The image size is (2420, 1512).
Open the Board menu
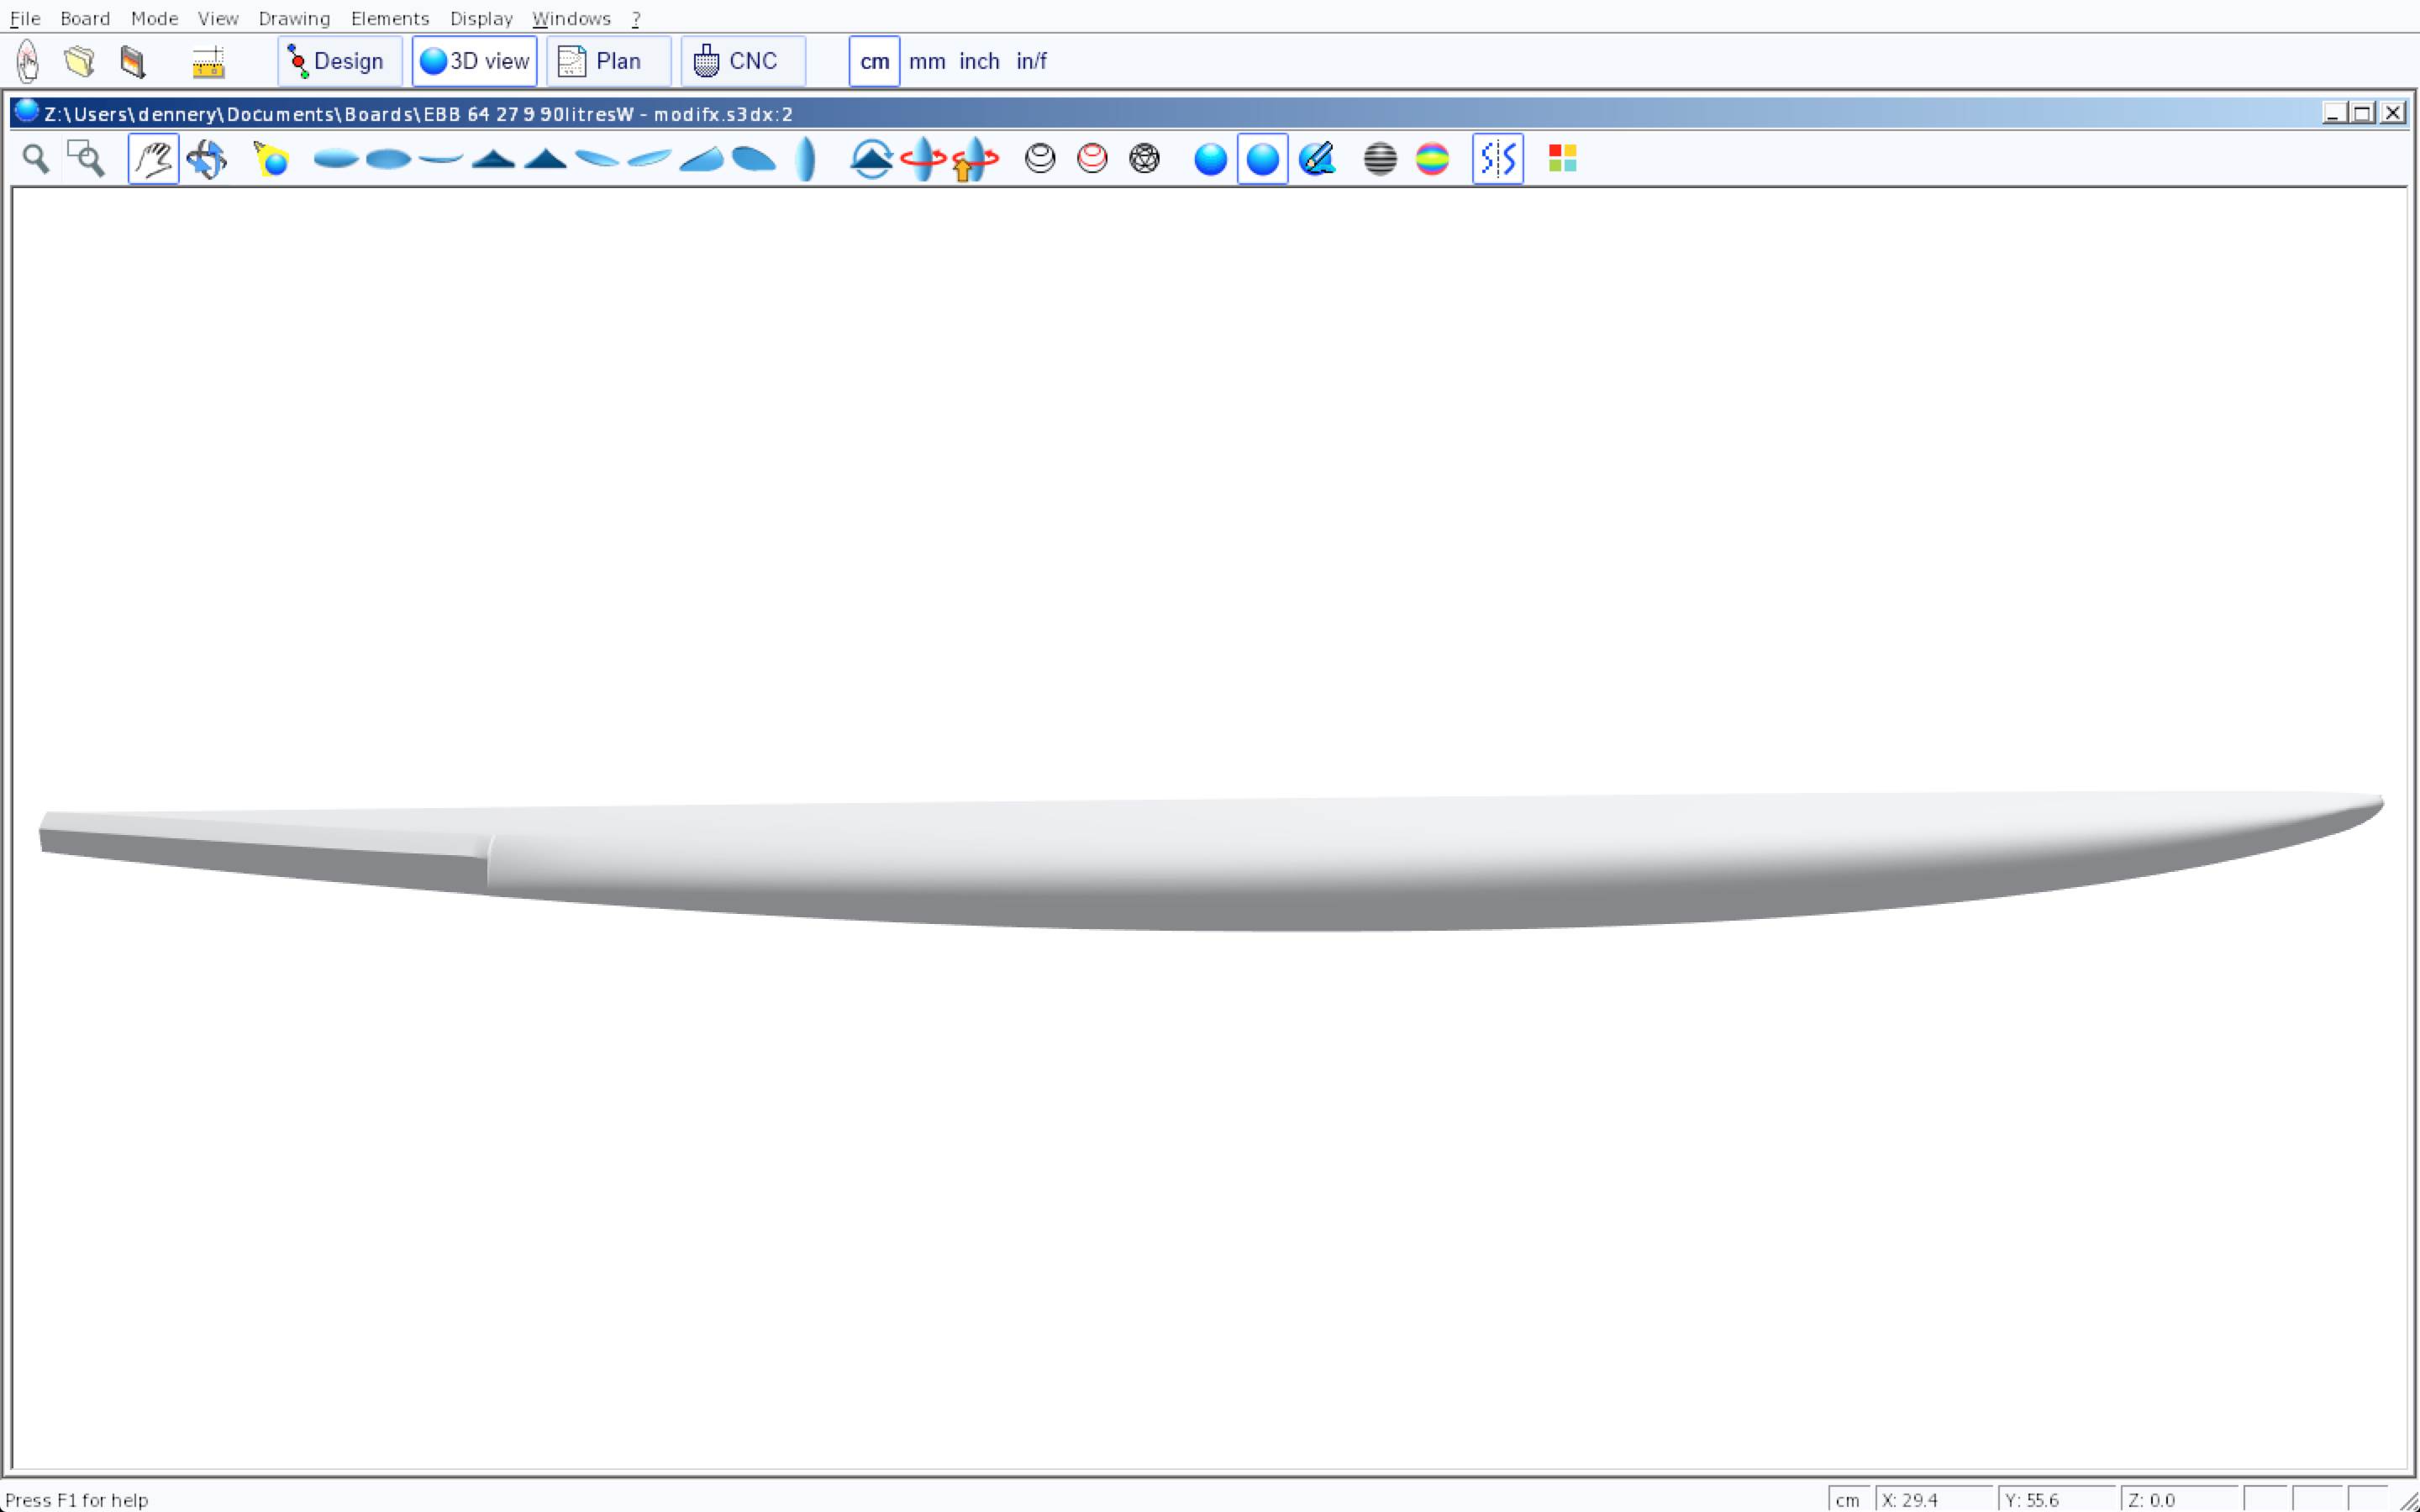(84, 18)
